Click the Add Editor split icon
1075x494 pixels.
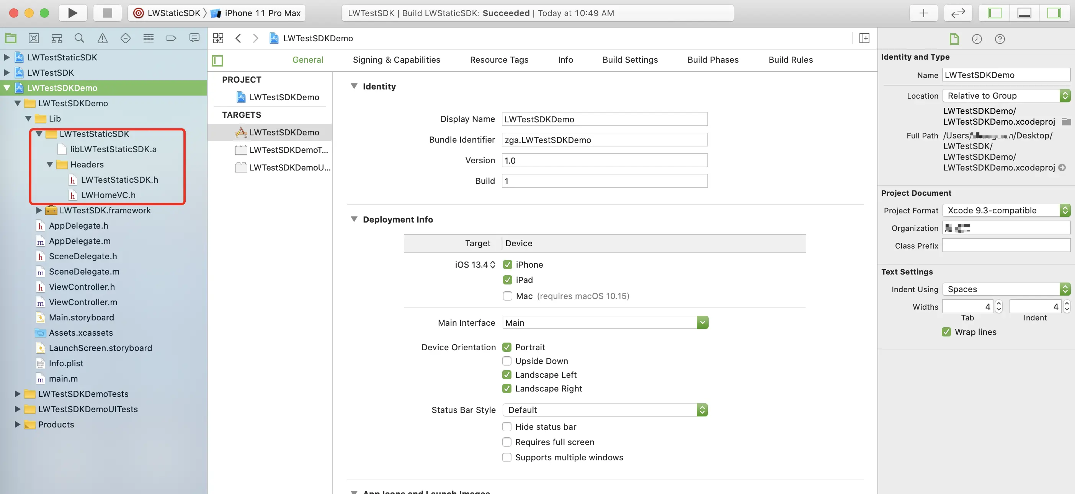(864, 38)
